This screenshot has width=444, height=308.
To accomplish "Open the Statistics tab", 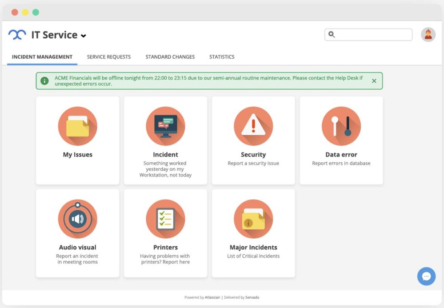I will coord(222,57).
